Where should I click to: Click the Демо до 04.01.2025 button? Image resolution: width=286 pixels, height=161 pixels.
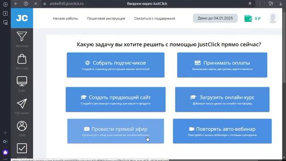215,18
